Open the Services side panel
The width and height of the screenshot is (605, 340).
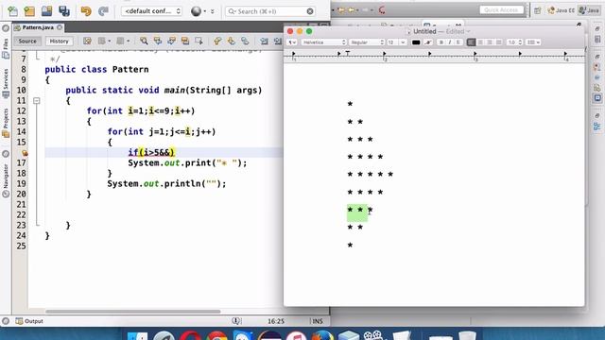[x=6, y=84]
